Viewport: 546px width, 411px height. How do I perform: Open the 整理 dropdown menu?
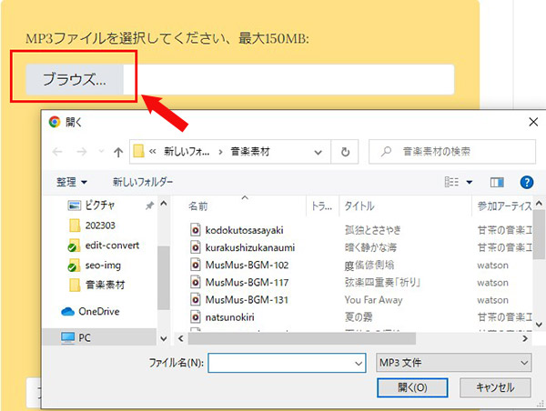pos(71,182)
